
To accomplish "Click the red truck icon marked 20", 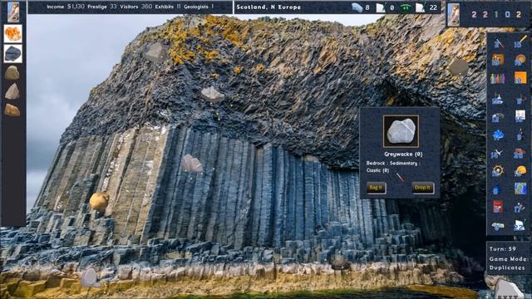I will [x=520, y=153].
